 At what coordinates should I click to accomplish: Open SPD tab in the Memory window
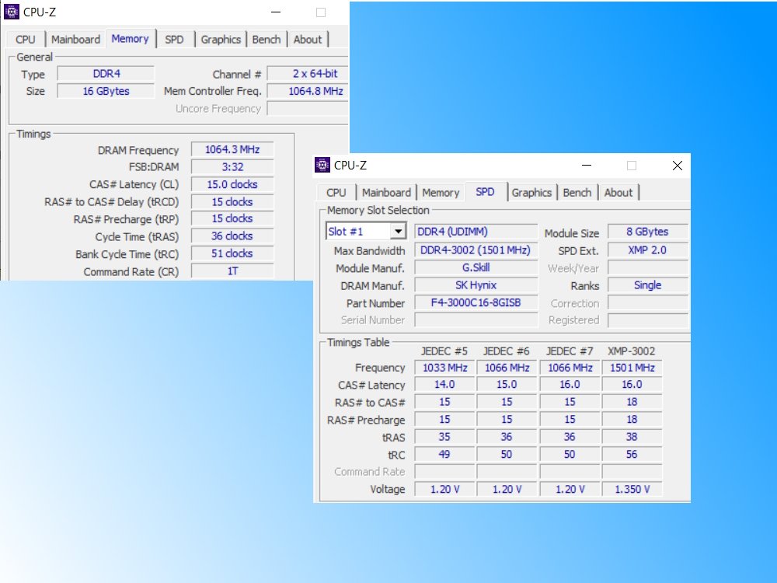point(174,40)
